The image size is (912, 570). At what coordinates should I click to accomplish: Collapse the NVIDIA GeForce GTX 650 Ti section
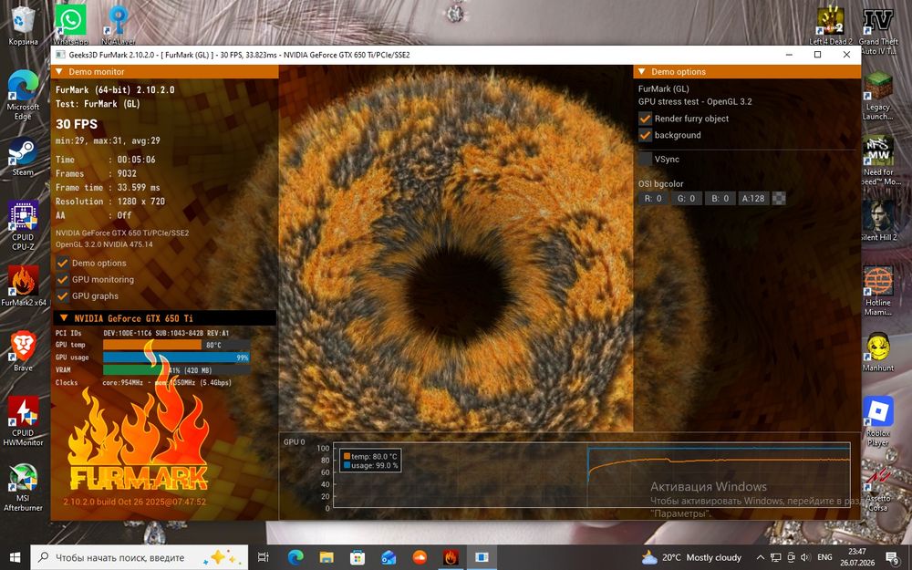[164, 318]
